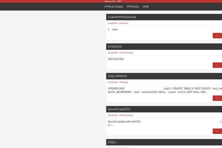The image size is (222, 148).
Task: Open the [CSS]CSS article title
Action: (115, 47)
